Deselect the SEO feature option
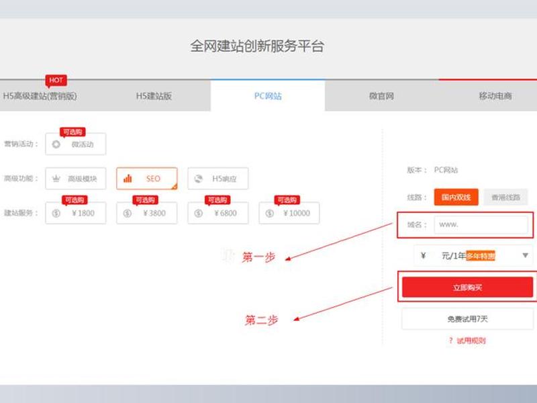Screen dimensions: 537x403 click(147, 179)
